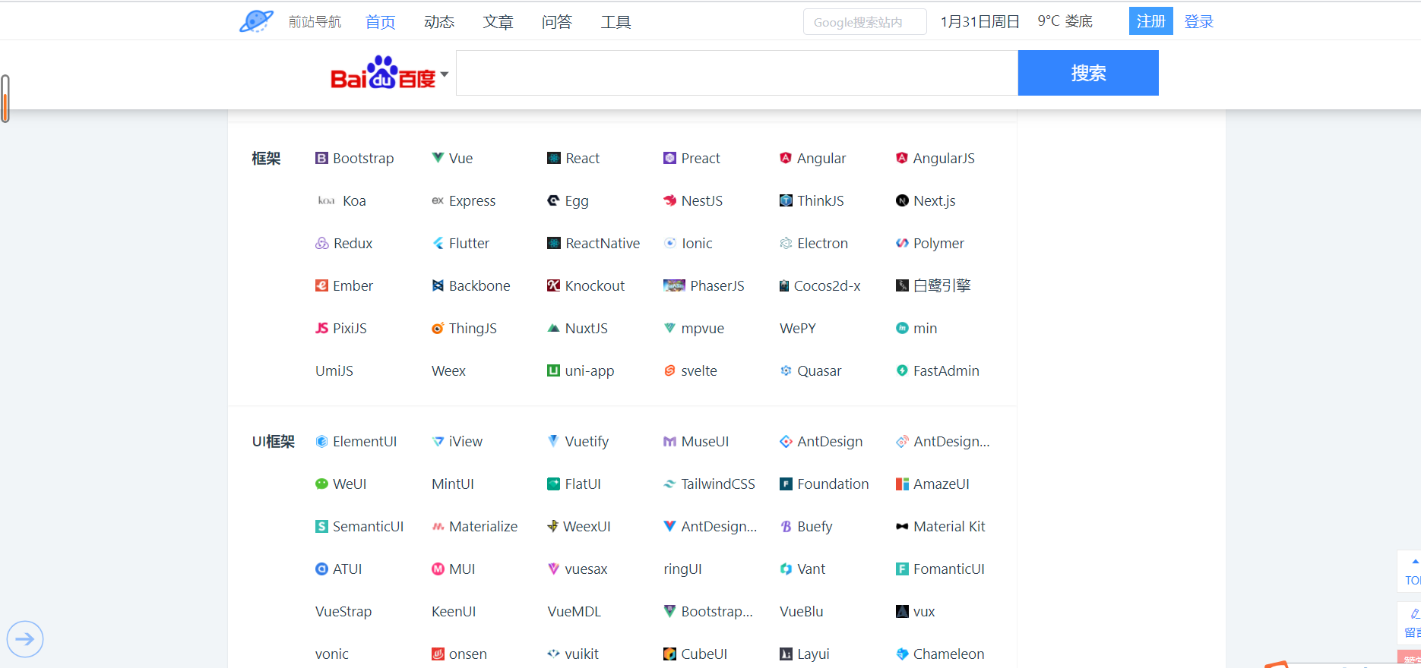Click the Polymer icon
The image size is (1421, 668).
[x=902, y=243]
